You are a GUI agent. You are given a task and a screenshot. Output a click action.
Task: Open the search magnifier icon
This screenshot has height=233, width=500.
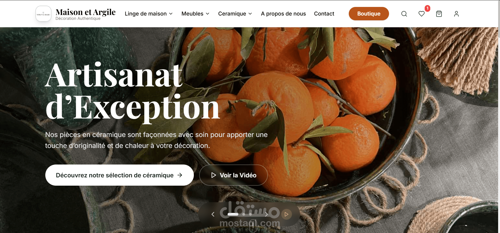(x=404, y=14)
